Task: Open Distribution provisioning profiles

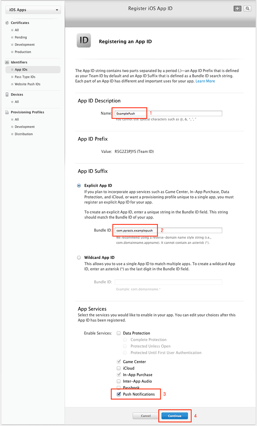Action: 24,134
